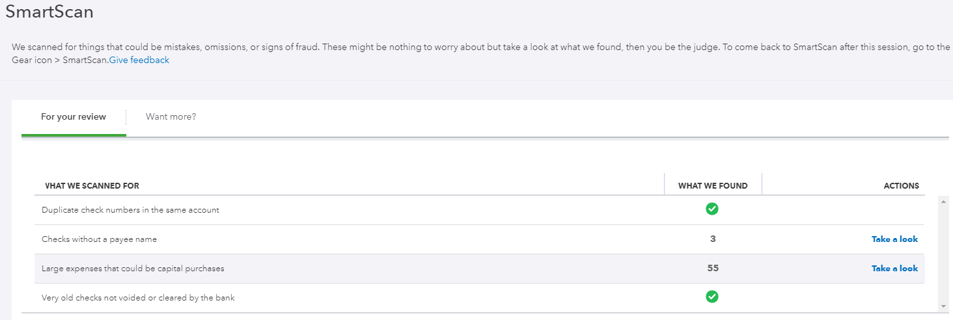This screenshot has height=320, width=953.
Task: Click the SmartScan page heading
Action: pyautogui.click(x=49, y=12)
